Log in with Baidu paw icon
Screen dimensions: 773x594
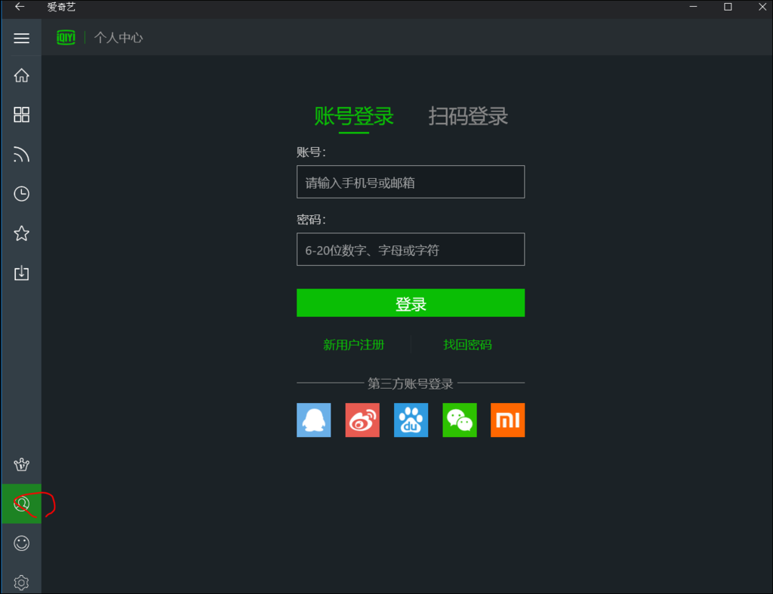[x=411, y=420]
